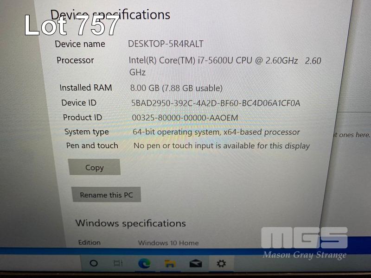Click the Windows specifications heading
Screen dimensions: 371x278
coord(130,223)
